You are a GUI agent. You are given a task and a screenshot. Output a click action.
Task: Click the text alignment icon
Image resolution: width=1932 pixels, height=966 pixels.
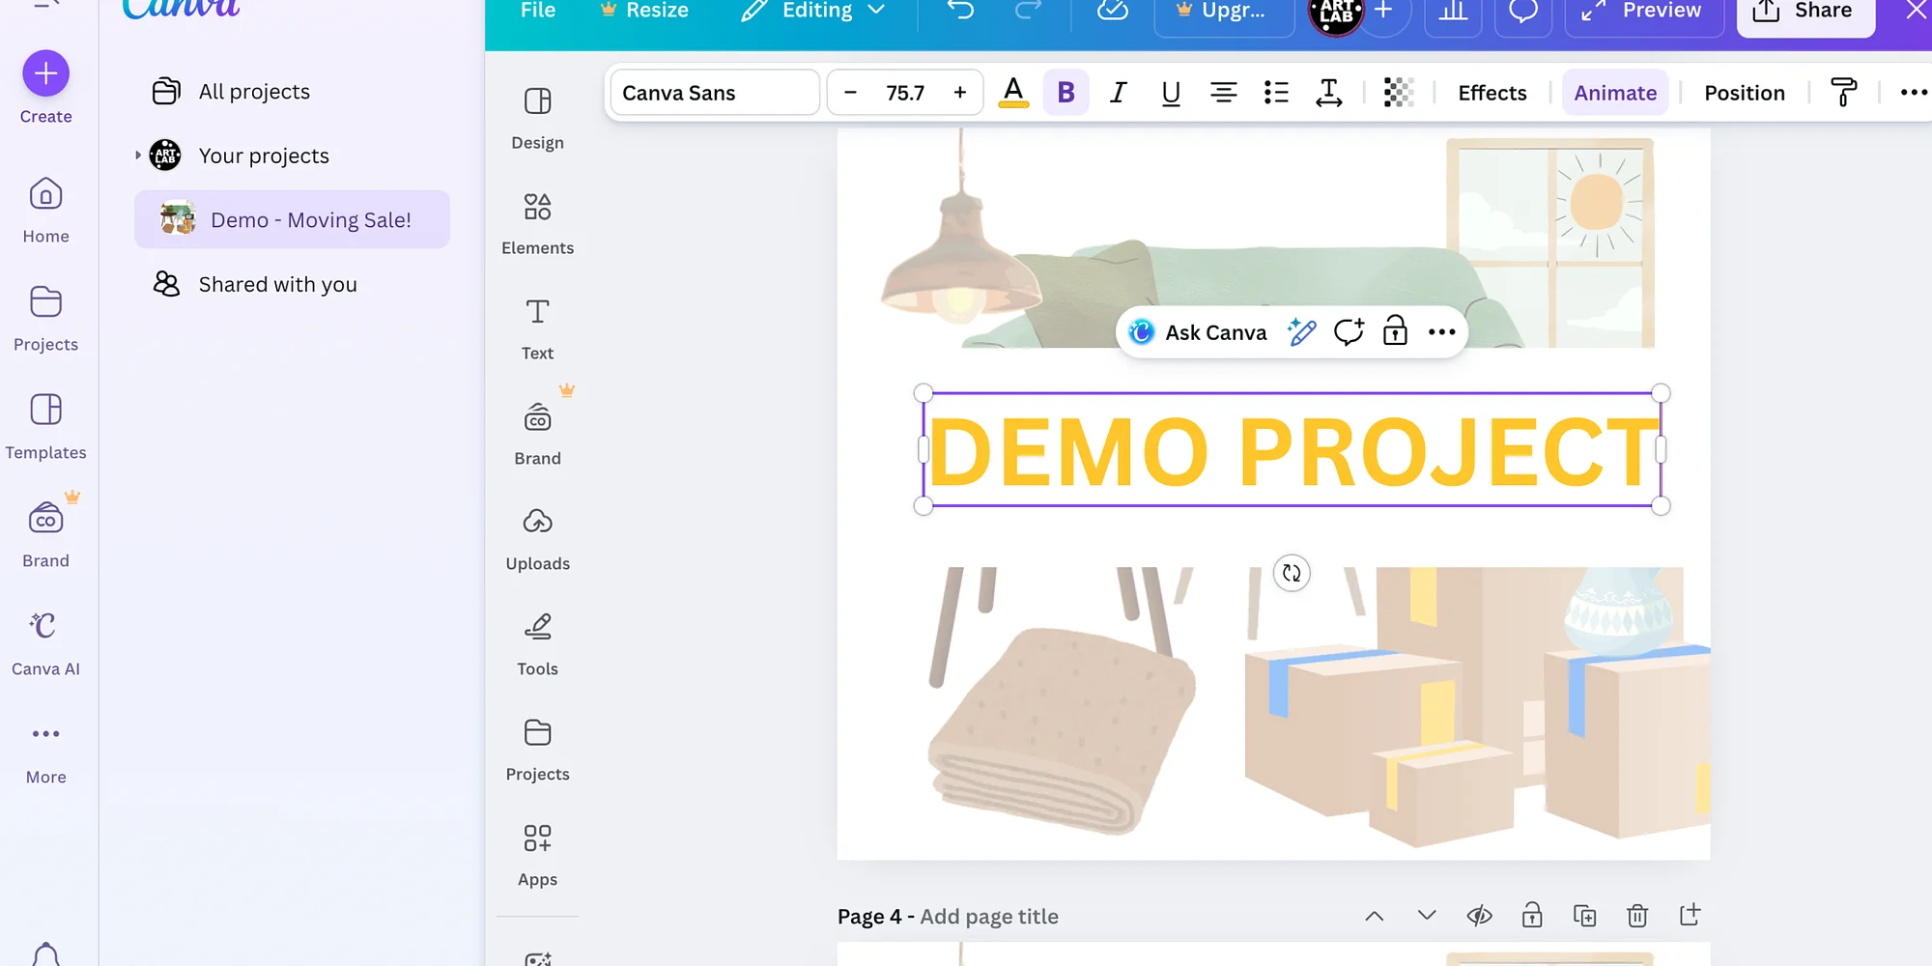click(x=1223, y=93)
